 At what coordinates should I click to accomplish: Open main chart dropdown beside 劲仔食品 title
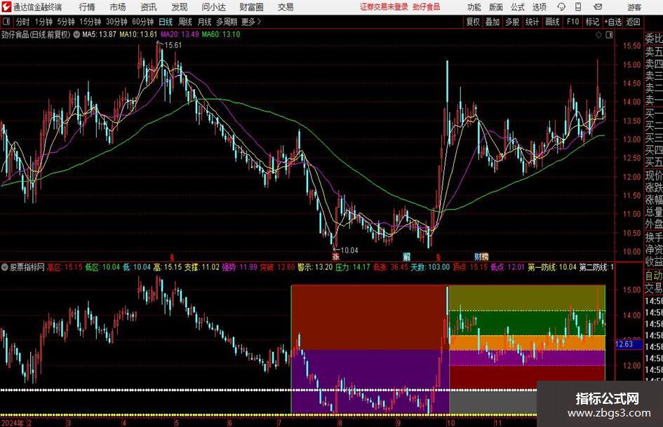pos(76,34)
